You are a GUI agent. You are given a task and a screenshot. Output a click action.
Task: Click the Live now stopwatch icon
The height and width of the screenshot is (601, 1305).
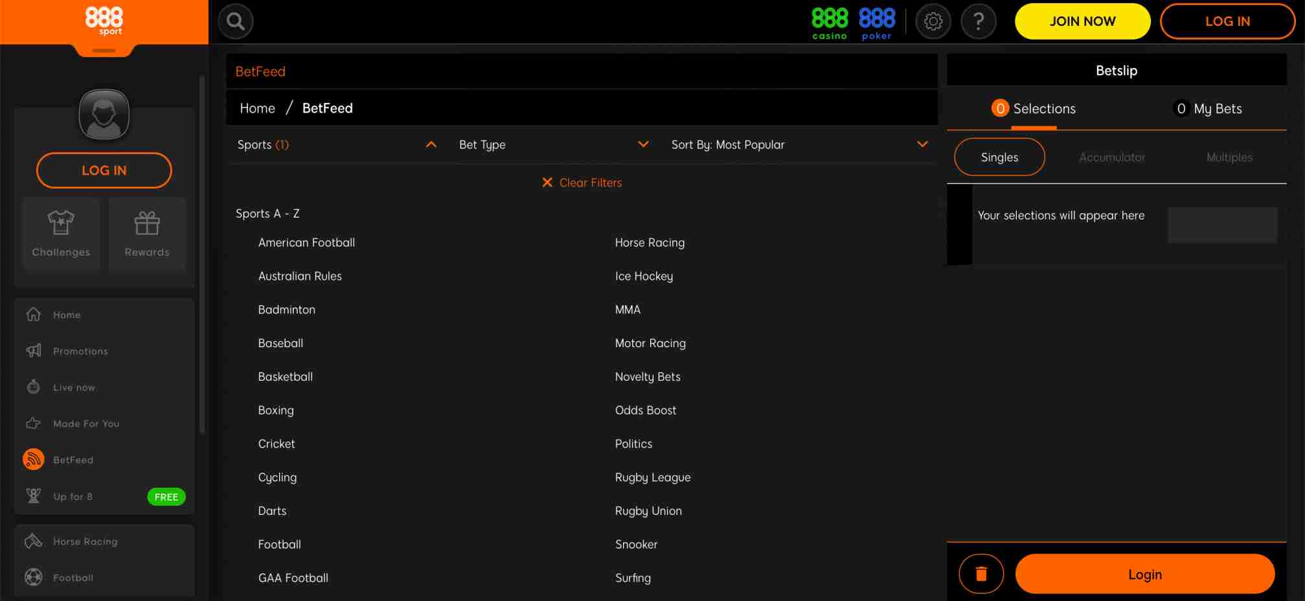pyautogui.click(x=34, y=387)
